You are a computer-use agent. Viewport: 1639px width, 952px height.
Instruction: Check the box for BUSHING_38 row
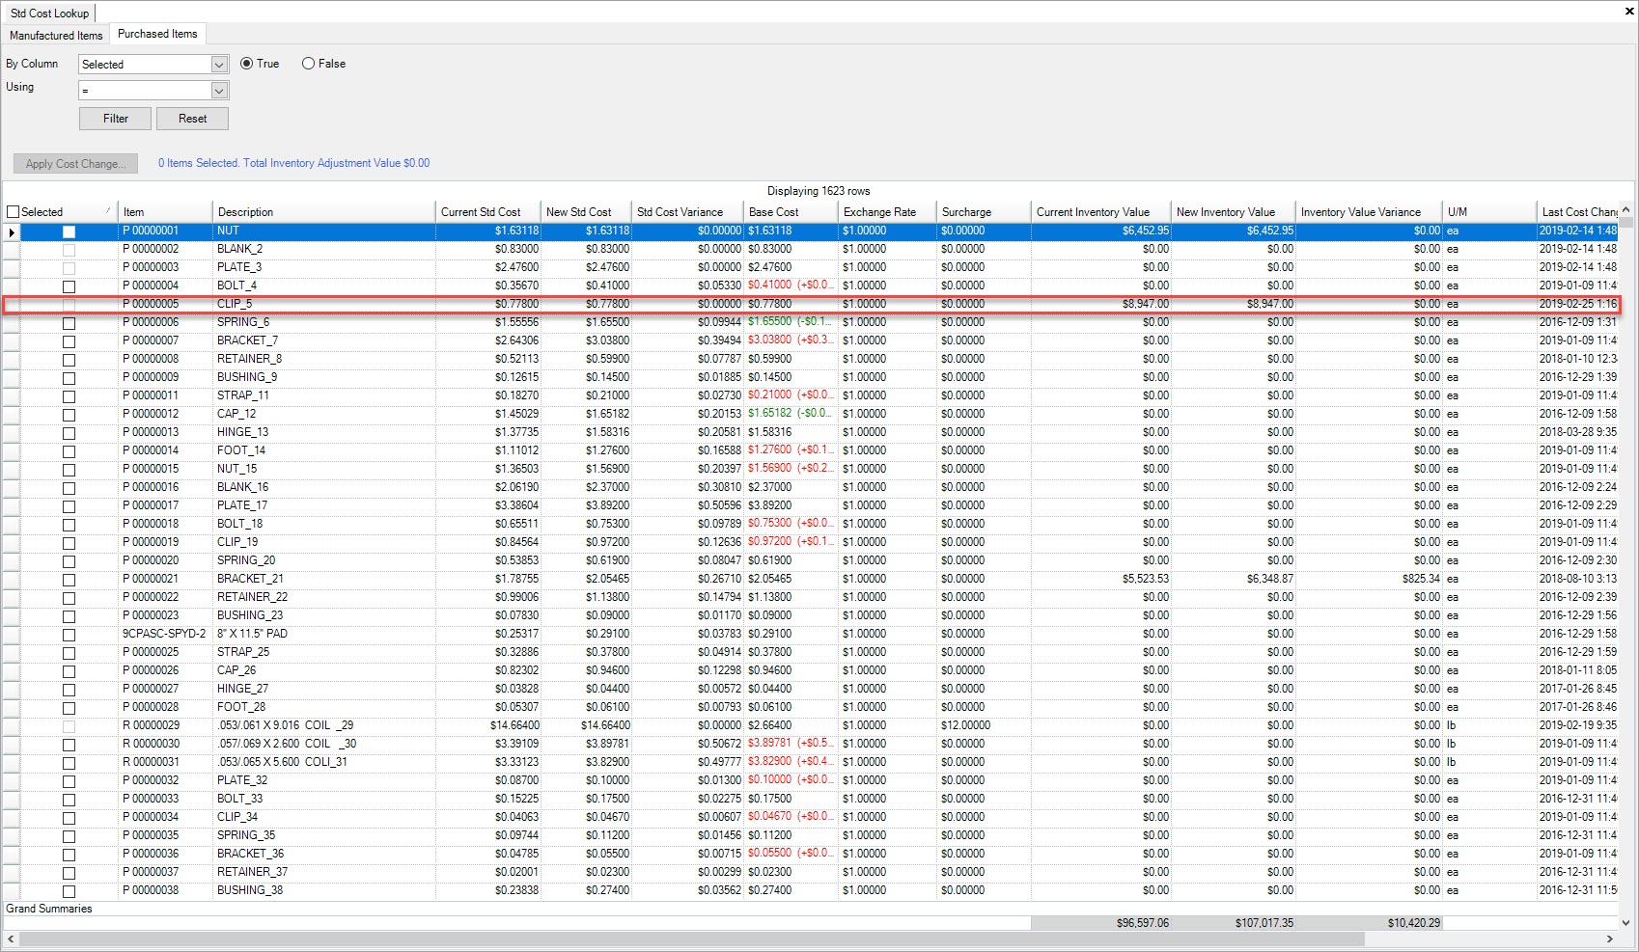[69, 891]
